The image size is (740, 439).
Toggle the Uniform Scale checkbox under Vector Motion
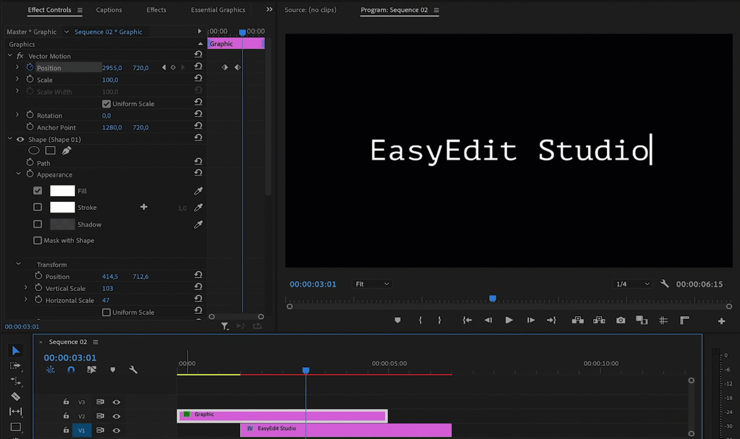(x=106, y=103)
